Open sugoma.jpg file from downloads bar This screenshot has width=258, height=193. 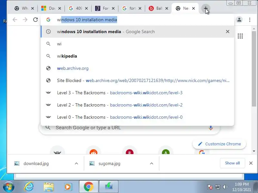point(109,163)
